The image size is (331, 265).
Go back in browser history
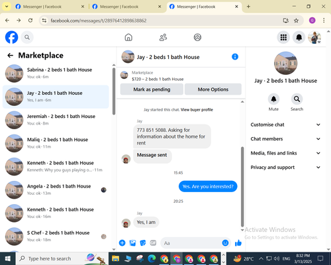[7, 21]
